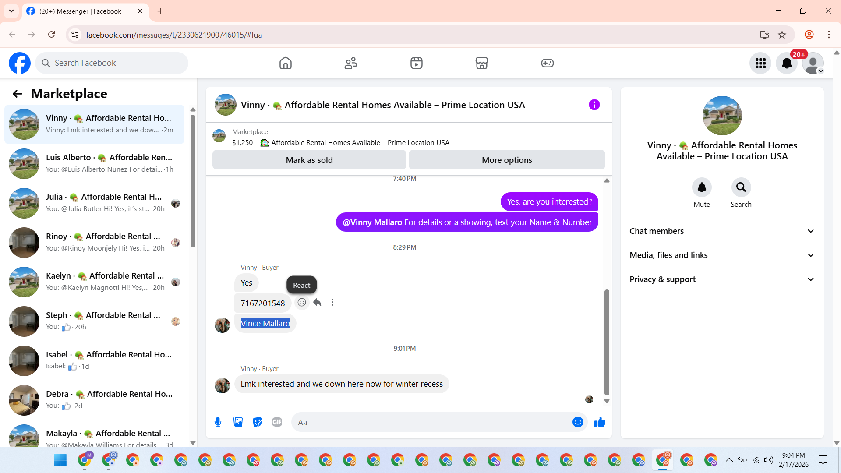Open the sticker picker icon
Screen dimensions: 841x473
coord(258,422)
